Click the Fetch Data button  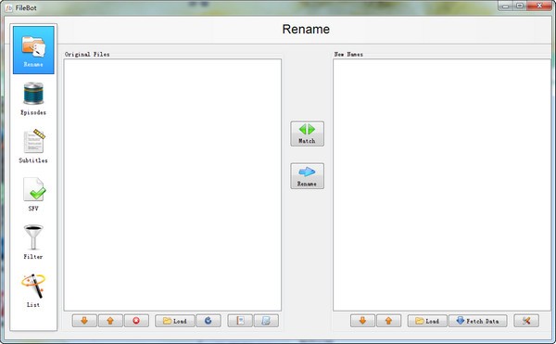point(478,321)
